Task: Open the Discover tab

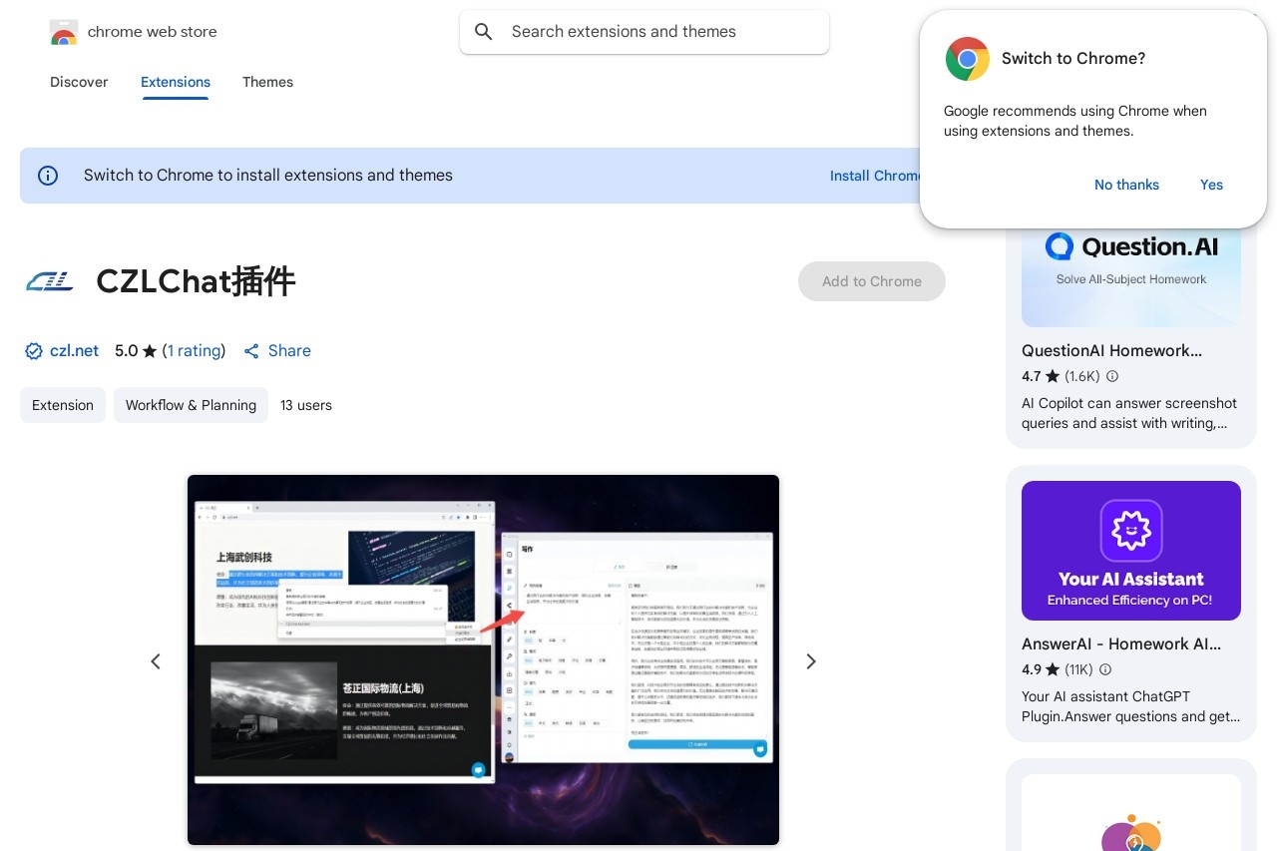Action: pyautogui.click(x=79, y=82)
